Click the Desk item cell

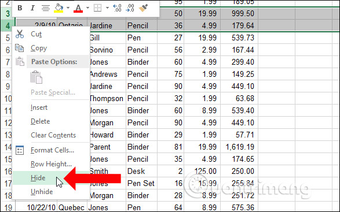(x=141, y=172)
